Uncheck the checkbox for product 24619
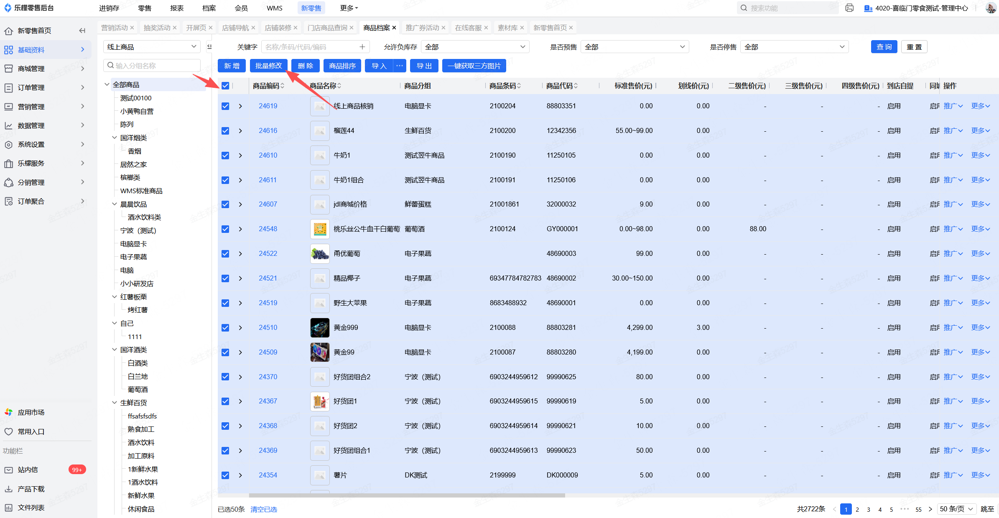999x518 pixels. [x=225, y=106]
